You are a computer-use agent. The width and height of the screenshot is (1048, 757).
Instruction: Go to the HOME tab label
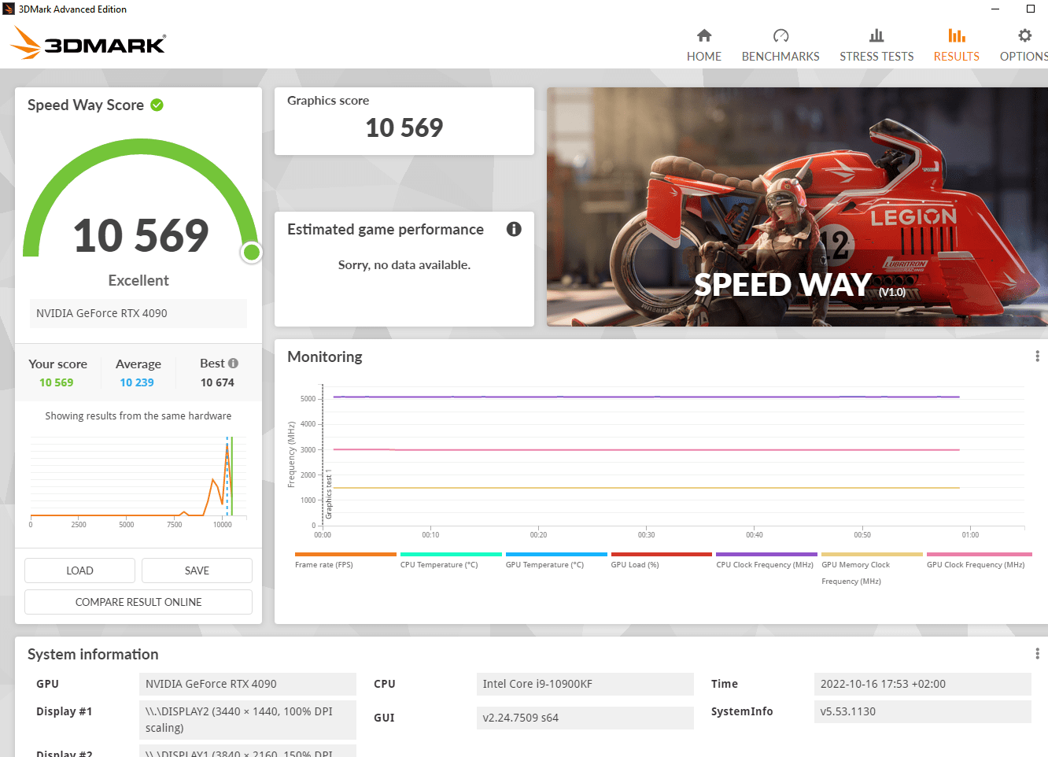tap(704, 57)
